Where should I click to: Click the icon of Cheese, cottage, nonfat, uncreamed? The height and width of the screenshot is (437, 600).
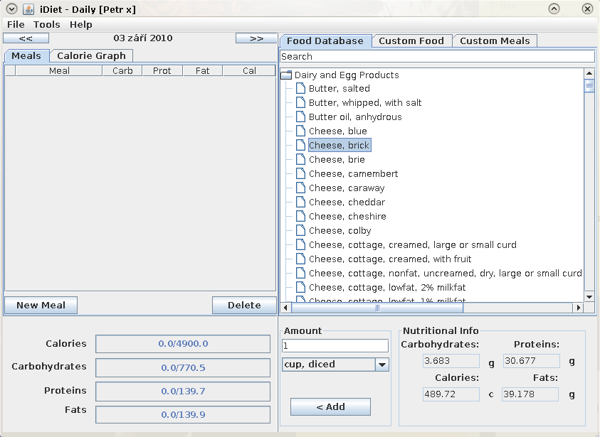pyautogui.click(x=301, y=273)
